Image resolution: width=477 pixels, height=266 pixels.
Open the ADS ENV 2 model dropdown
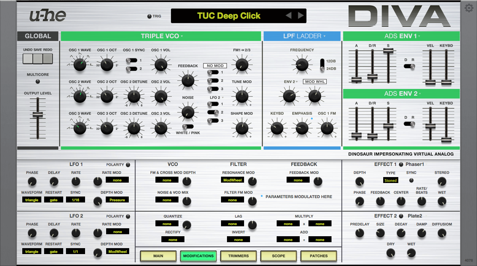click(x=401, y=94)
